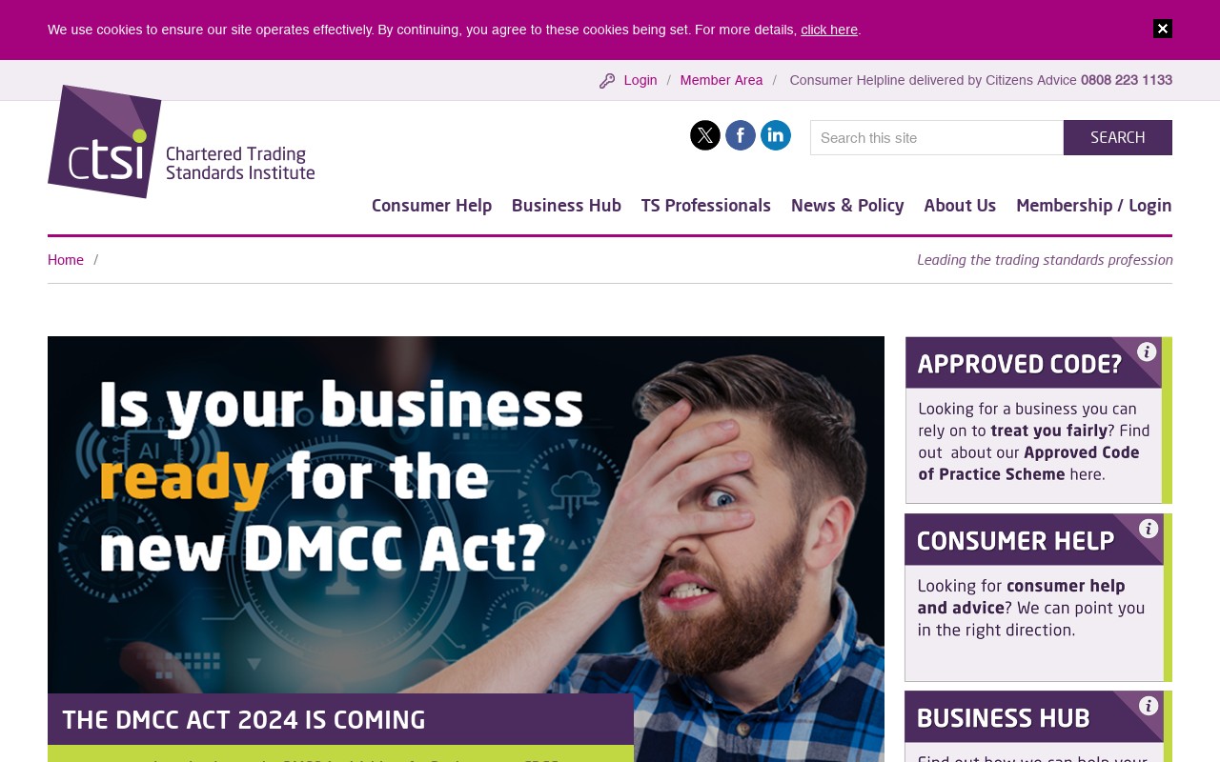Click the info icon on Business Hub panel

(1149, 706)
